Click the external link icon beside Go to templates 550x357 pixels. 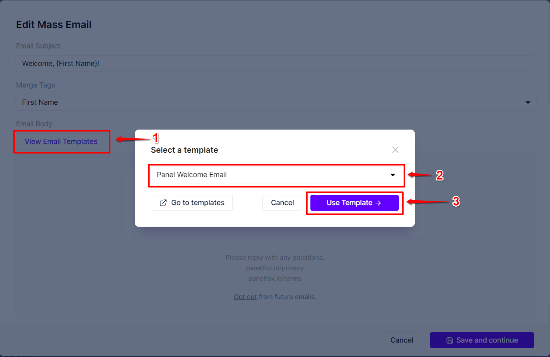coord(163,203)
